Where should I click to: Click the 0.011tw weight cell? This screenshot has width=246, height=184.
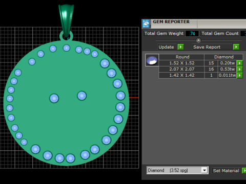(x=228, y=75)
